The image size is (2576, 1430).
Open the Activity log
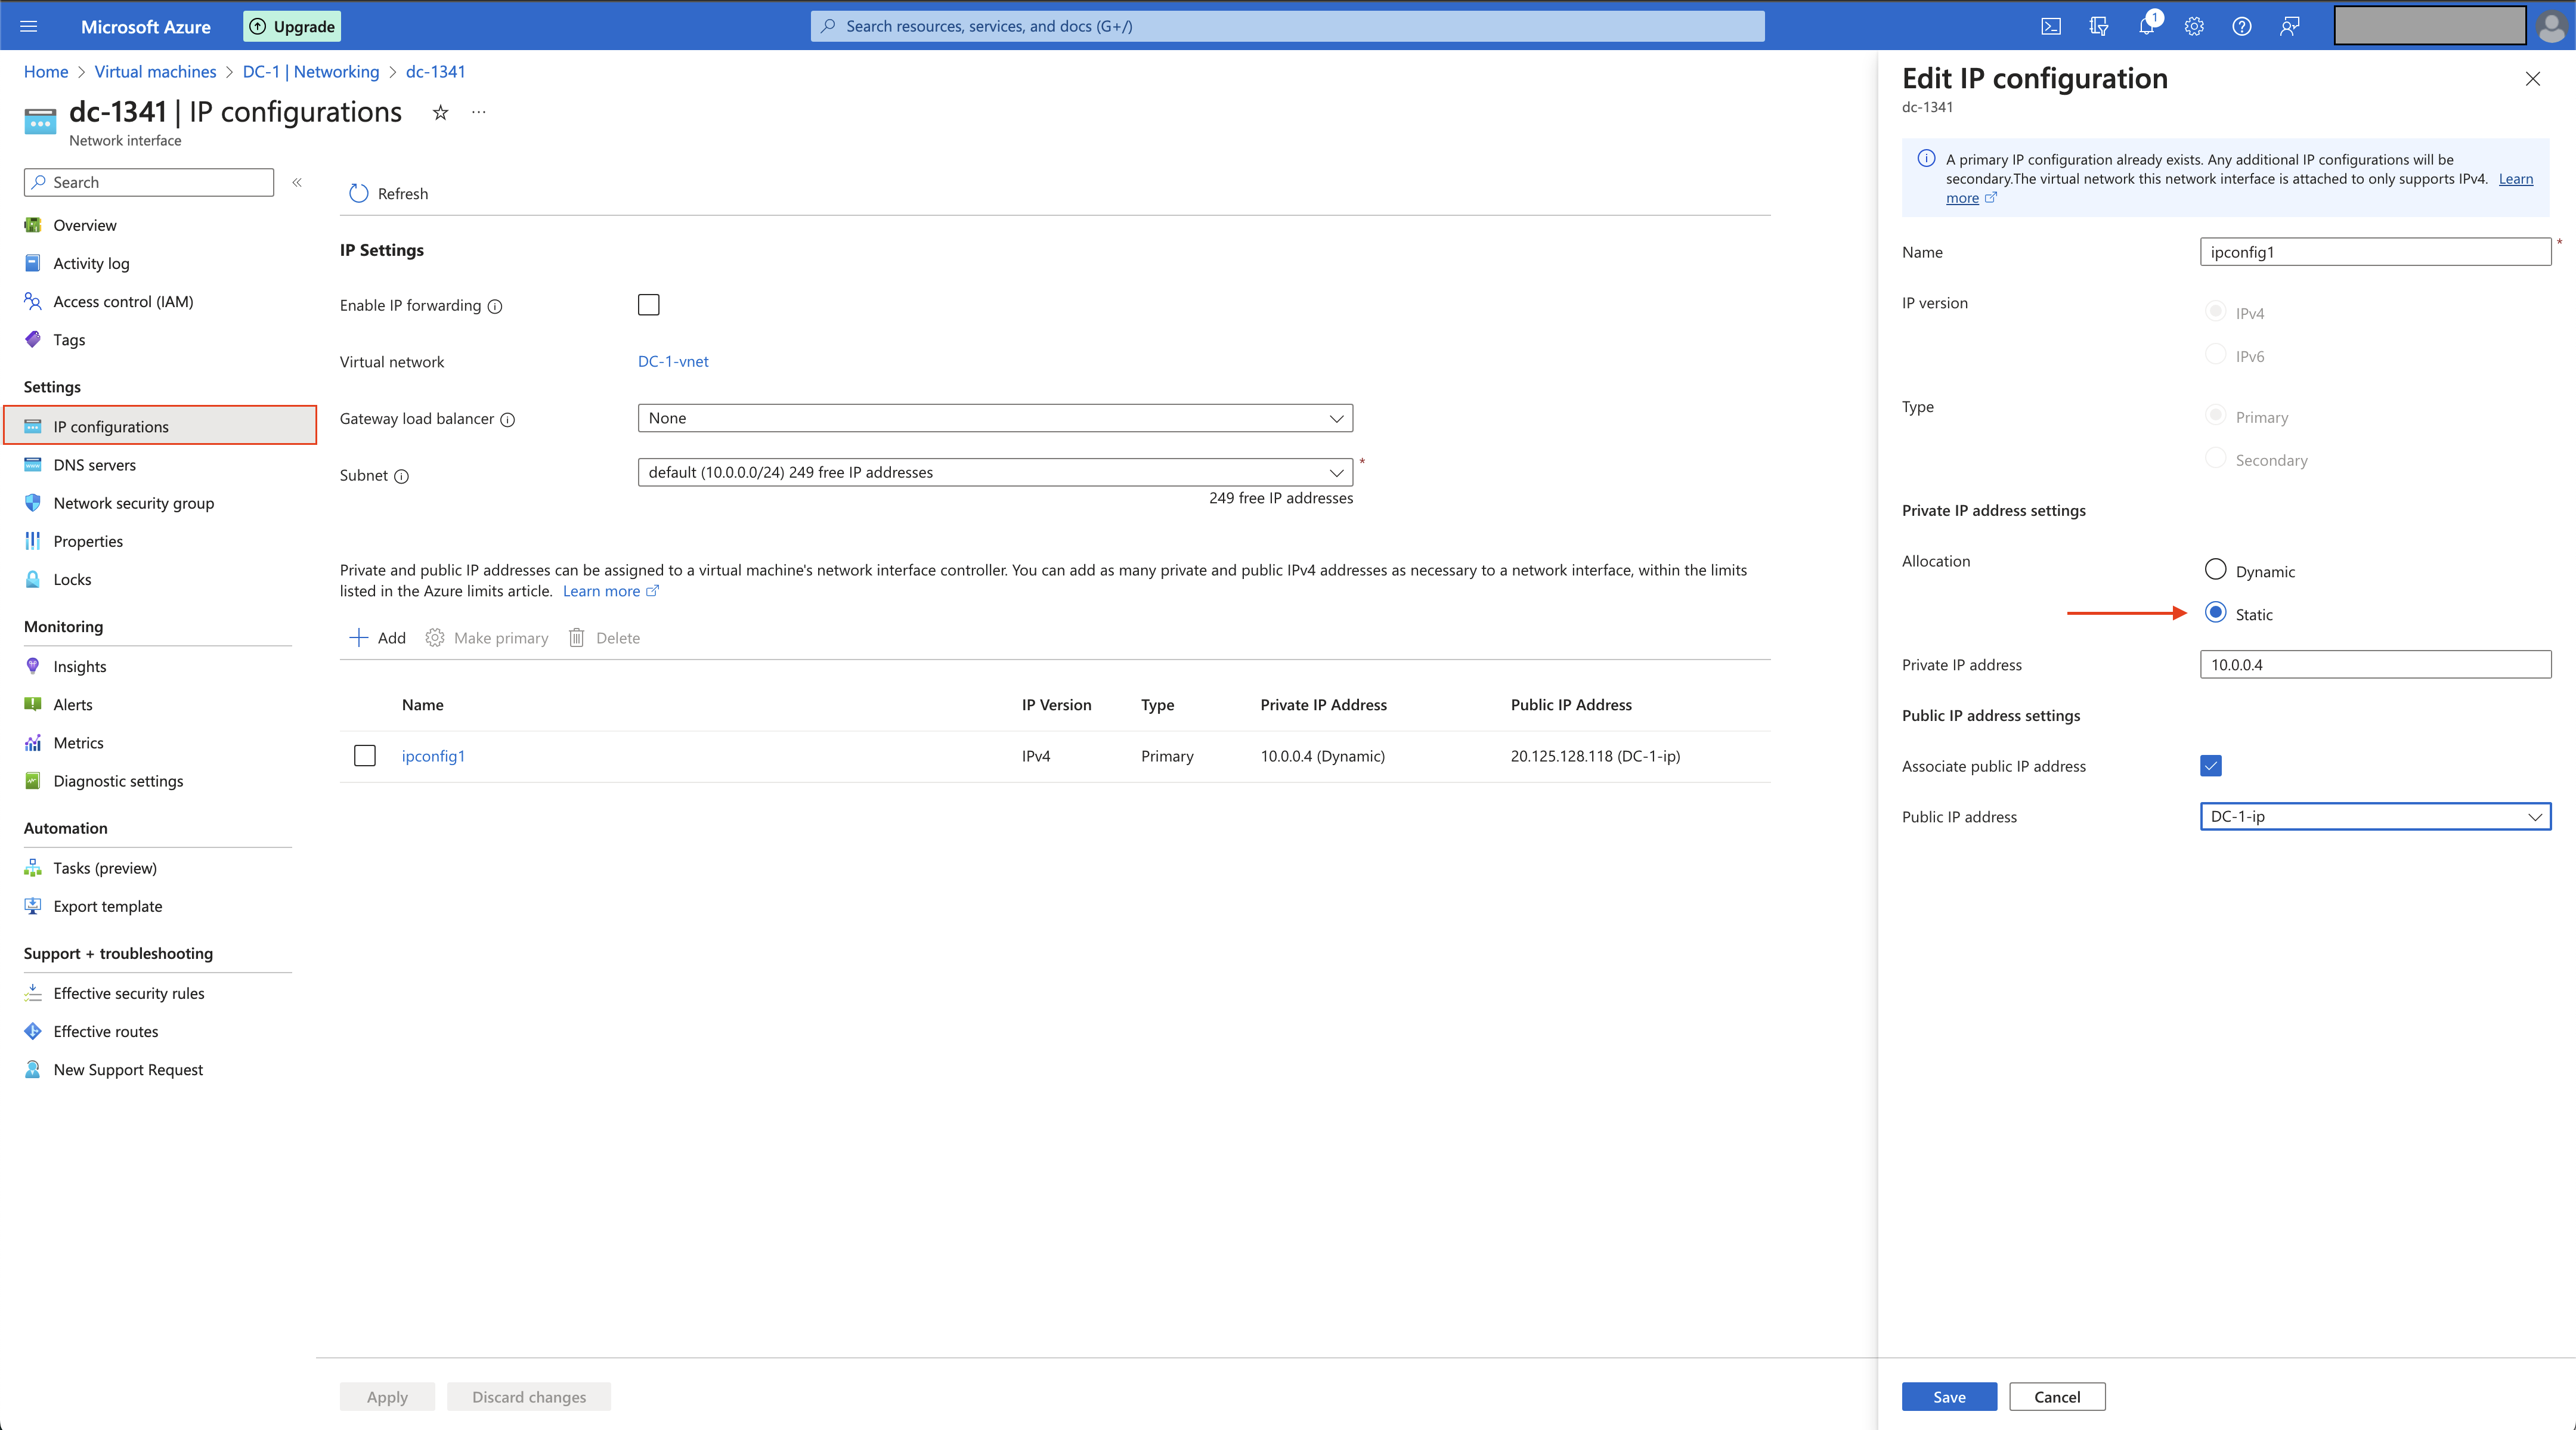(90, 263)
